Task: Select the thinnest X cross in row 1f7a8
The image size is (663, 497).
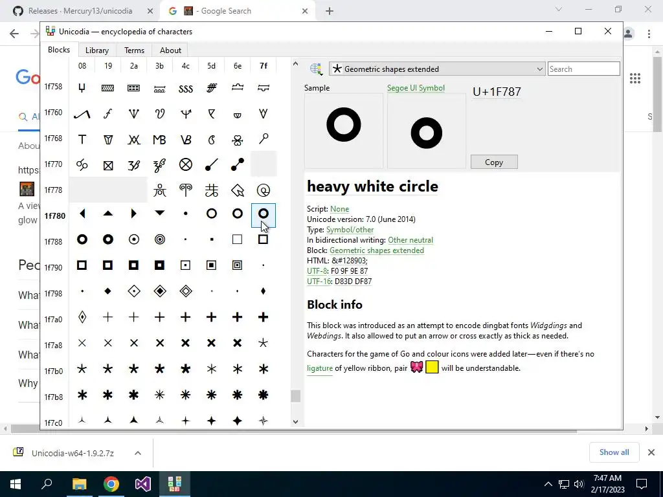Action: (82, 343)
